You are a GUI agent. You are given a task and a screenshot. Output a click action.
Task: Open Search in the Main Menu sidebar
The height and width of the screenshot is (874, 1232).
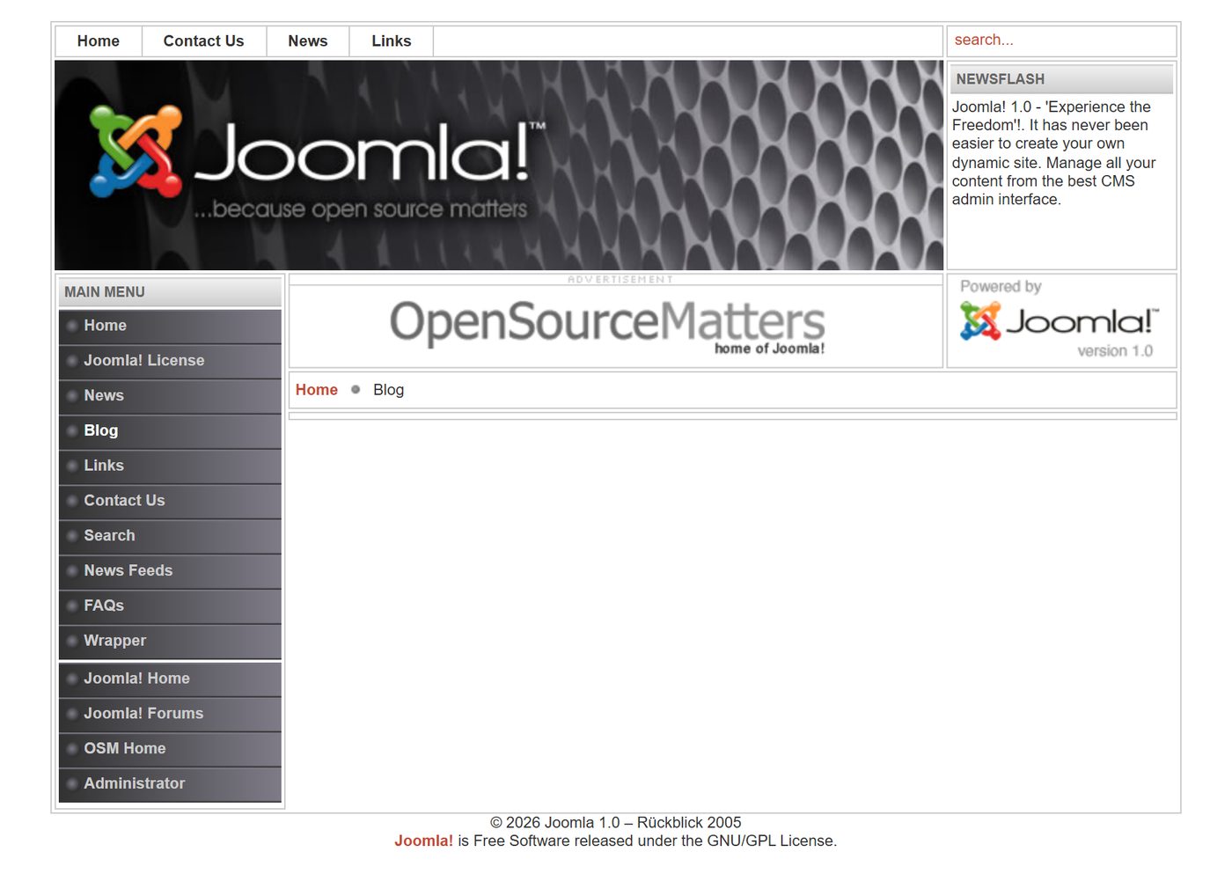point(170,536)
